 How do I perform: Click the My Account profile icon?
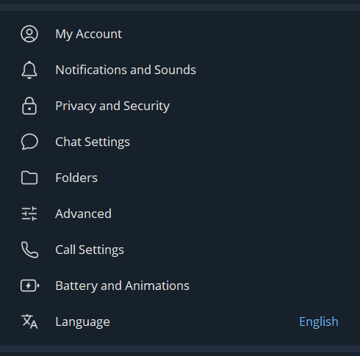(29, 34)
